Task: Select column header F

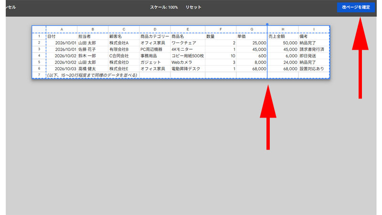Action: point(221,29)
